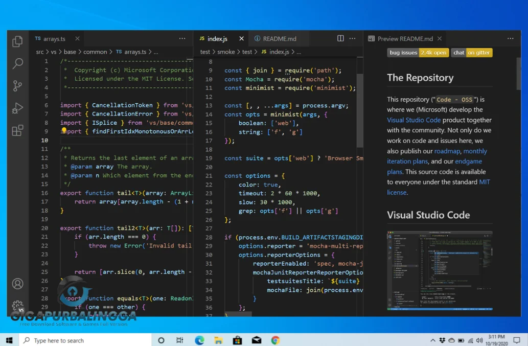Click 'const options = {' in index.js
Screen dimensions: 528x346
[x=255, y=176]
